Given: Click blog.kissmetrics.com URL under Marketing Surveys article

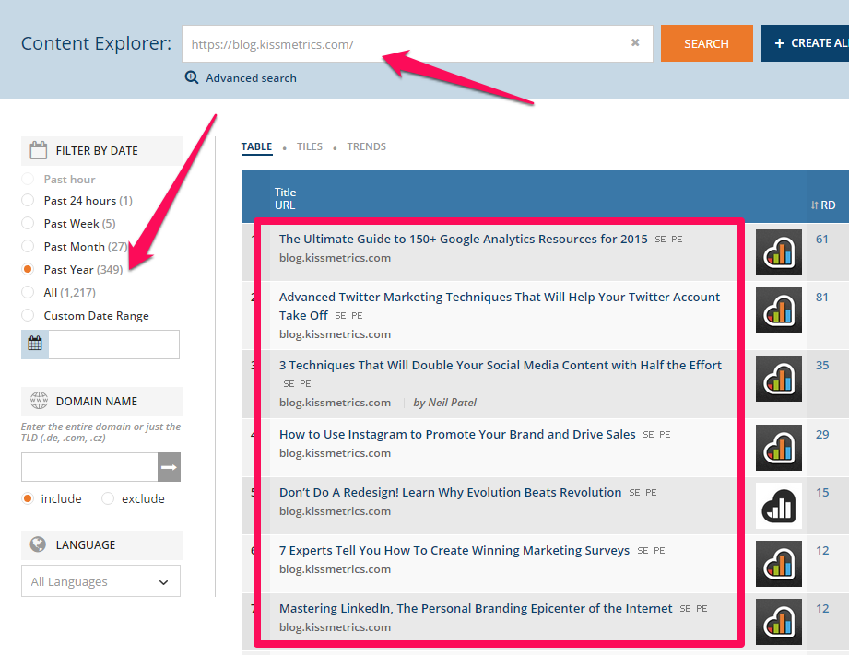Looking at the screenshot, I should tap(335, 569).
